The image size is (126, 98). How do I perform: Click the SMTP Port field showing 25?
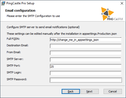click(x=86, y=66)
